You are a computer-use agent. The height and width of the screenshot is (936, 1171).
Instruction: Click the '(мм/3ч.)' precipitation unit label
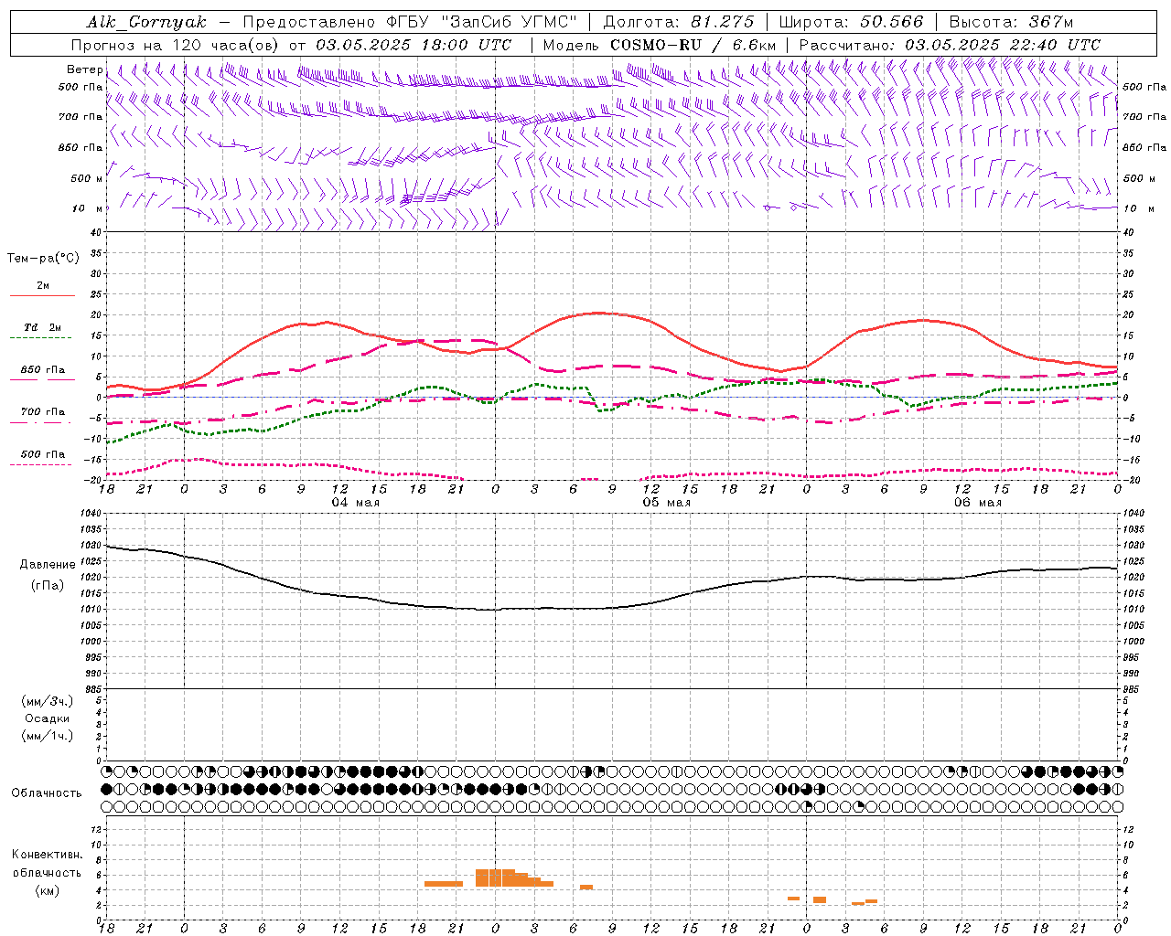[x=48, y=701]
